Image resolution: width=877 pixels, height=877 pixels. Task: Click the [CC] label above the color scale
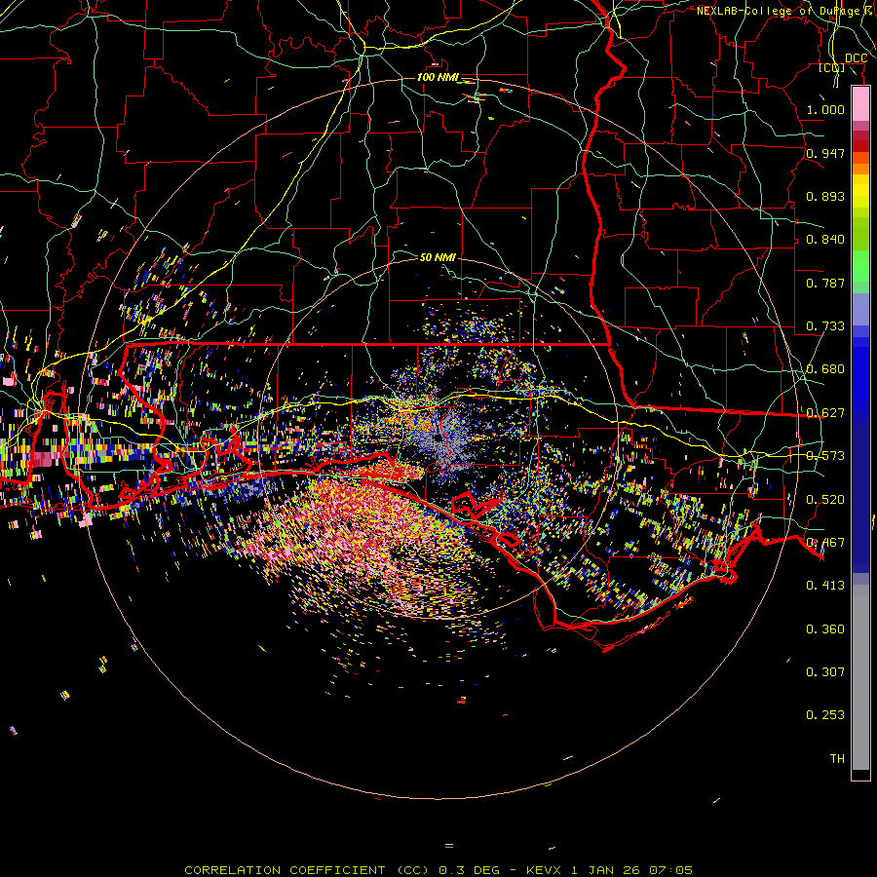[x=832, y=68]
